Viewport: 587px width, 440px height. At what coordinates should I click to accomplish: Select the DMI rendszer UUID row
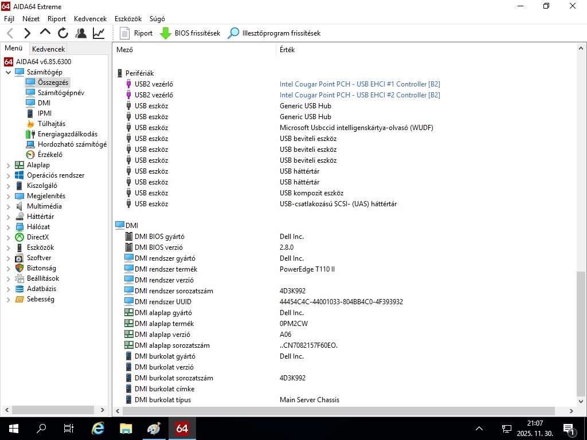coord(345,302)
